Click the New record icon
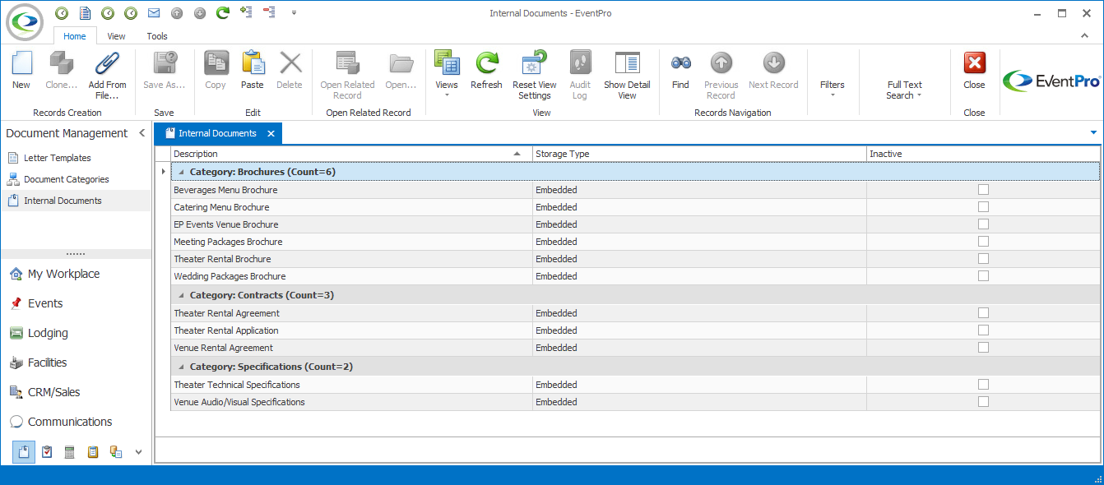 coord(21,63)
